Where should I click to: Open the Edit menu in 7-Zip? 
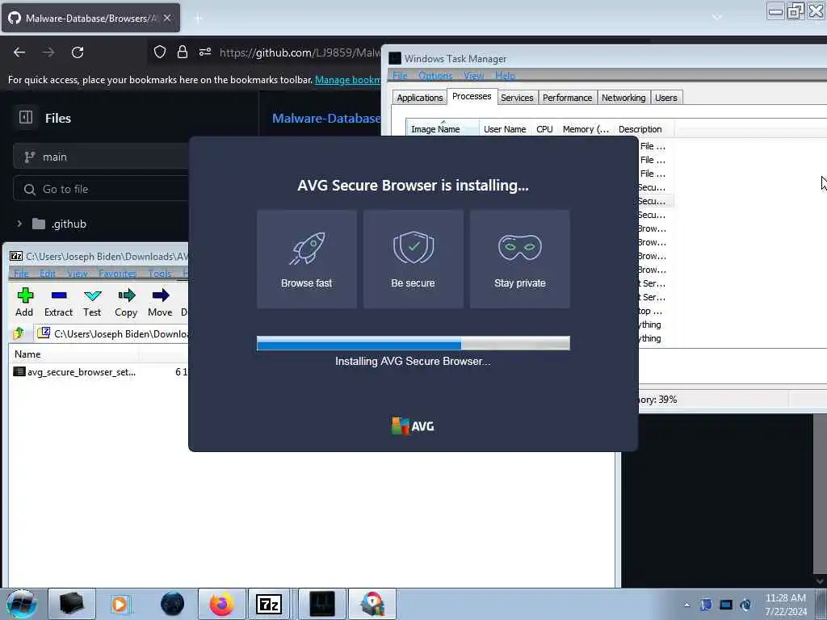[48, 274]
